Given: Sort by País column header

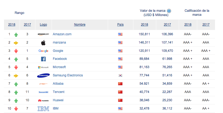Looking at the screenshot, I should coord(120,25).
